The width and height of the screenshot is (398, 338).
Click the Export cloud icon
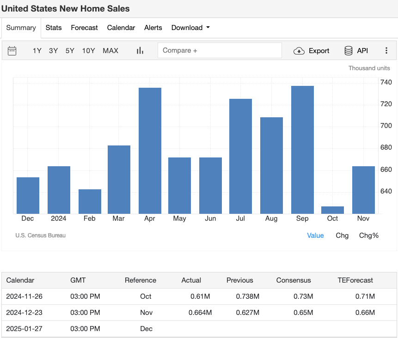300,51
